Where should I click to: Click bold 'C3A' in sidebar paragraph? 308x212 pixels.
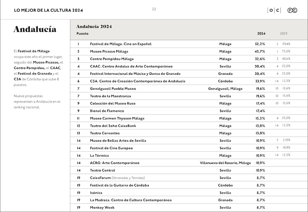click(x=17, y=79)
